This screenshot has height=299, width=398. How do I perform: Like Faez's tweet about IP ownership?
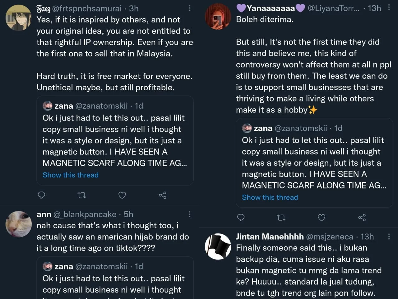[122, 195]
